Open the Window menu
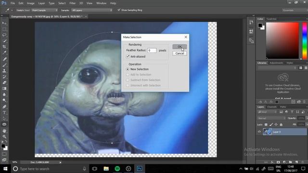This screenshot has width=308, height=173. 101,3
